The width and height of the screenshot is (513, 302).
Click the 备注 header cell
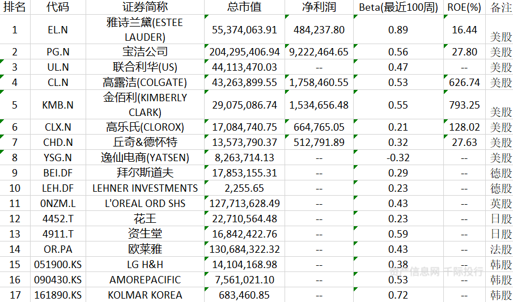point(499,7)
